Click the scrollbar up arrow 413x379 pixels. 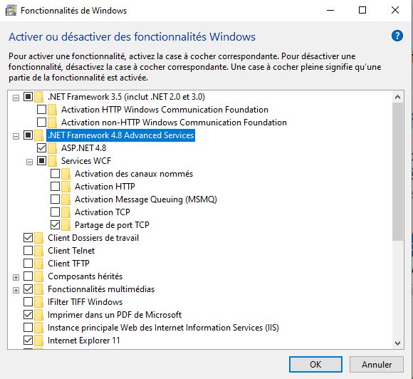click(x=398, y=97)
